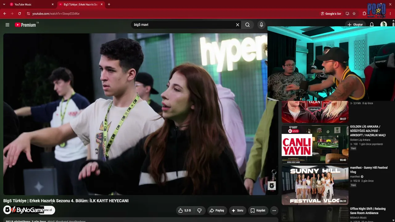Open the notifications bell
The image size is (395, 222).
tap(372, 25)
